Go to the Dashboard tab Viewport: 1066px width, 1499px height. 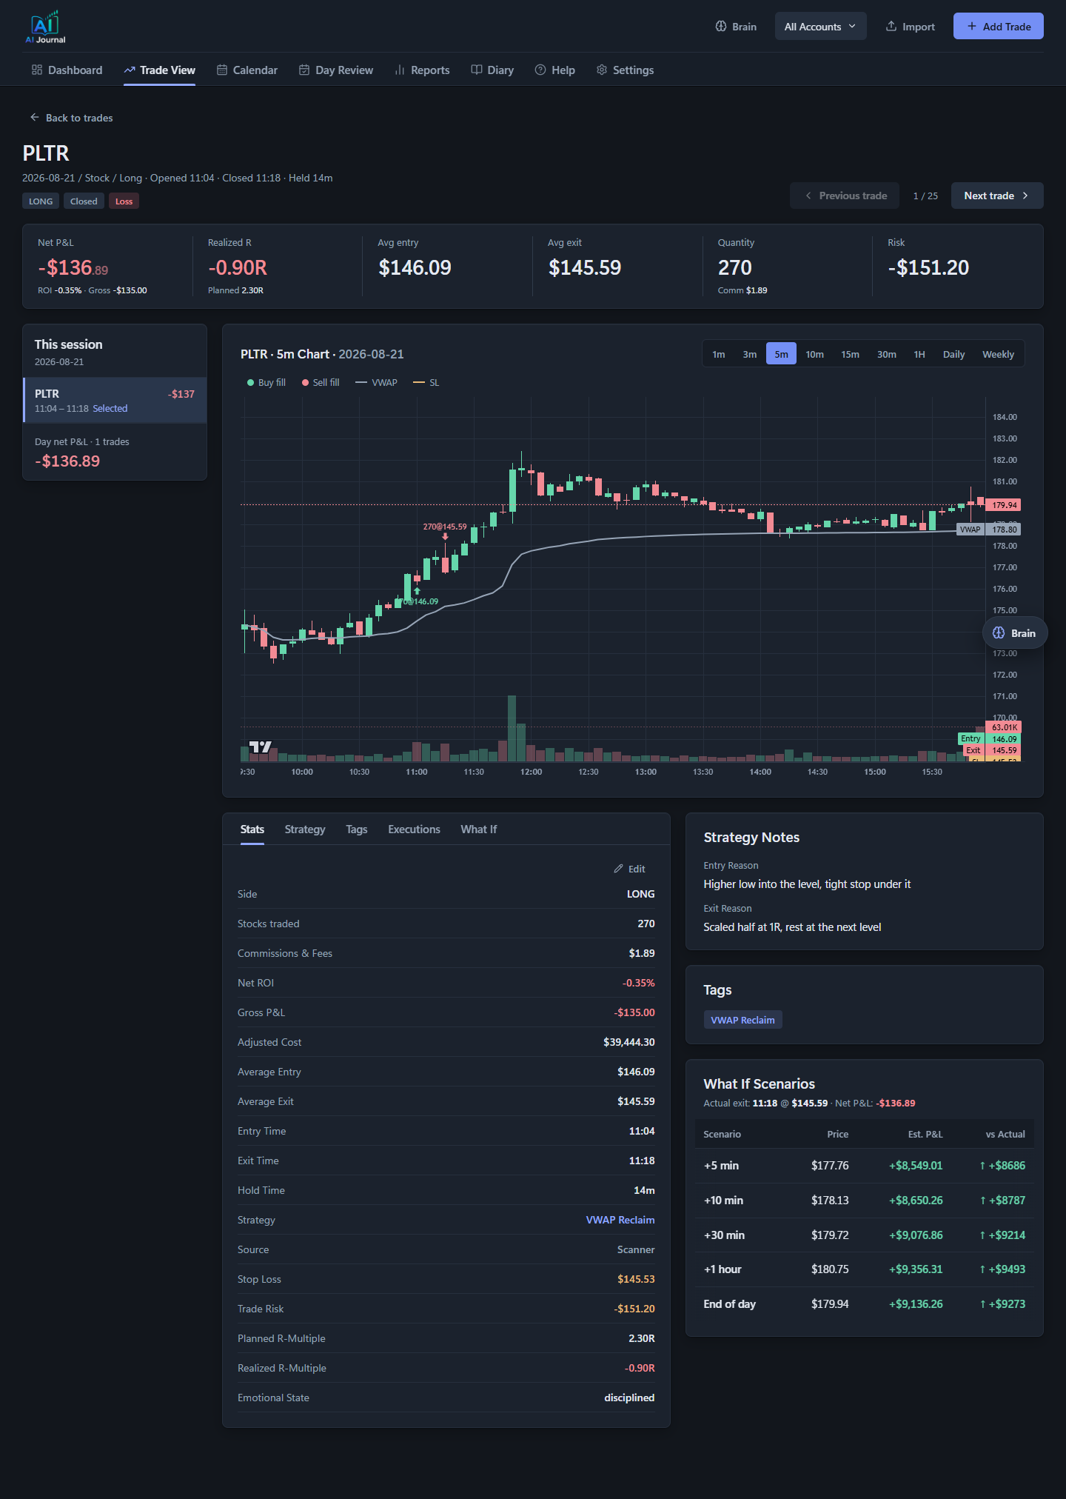pyautogui.click(x=67, y=70)
